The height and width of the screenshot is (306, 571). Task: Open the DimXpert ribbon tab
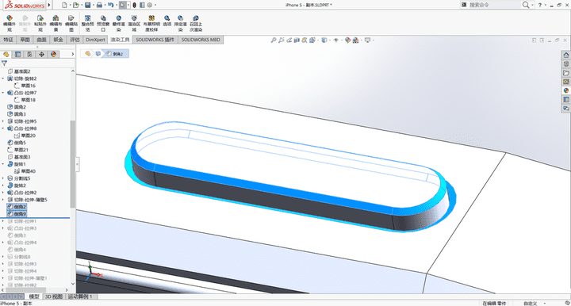[95, 40]
